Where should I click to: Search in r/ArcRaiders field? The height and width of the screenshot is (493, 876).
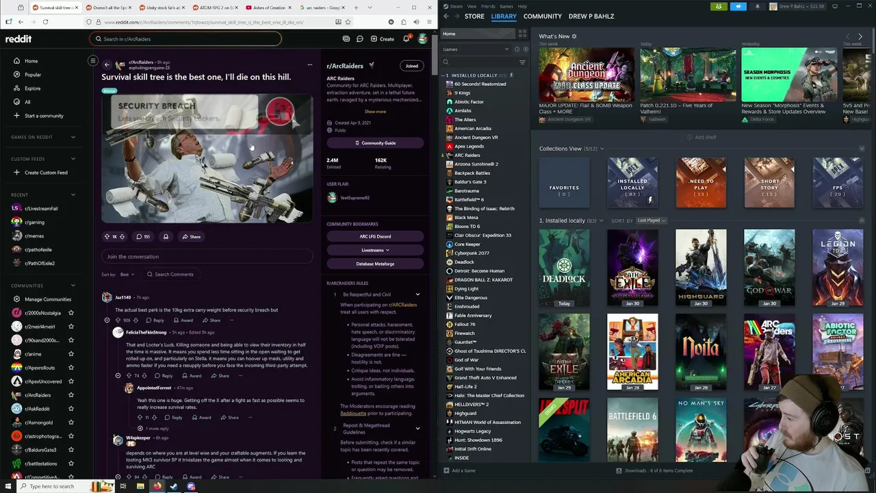pyautogui.click(x=185, y=39)
